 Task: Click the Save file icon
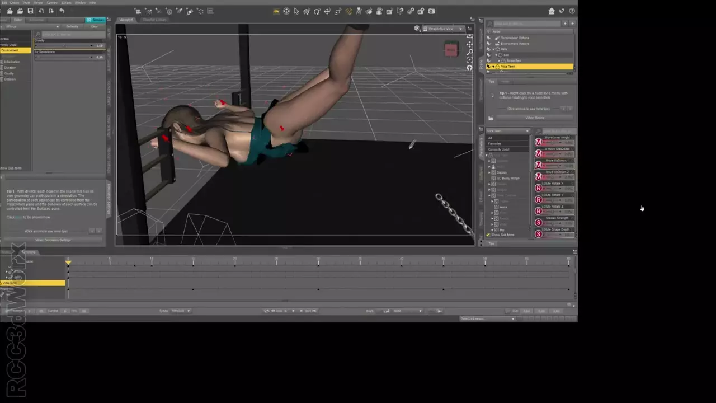tap(30, 11)
